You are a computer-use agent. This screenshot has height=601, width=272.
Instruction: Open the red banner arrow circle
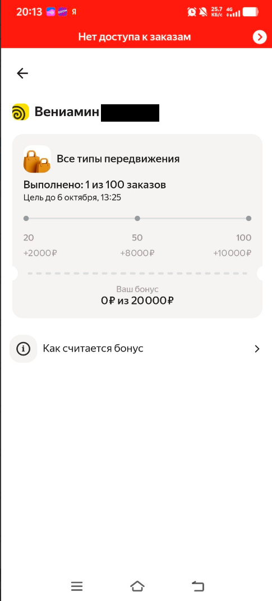(x=260, y=37)
